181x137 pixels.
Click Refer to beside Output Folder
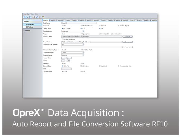click(x=128, y=42)
